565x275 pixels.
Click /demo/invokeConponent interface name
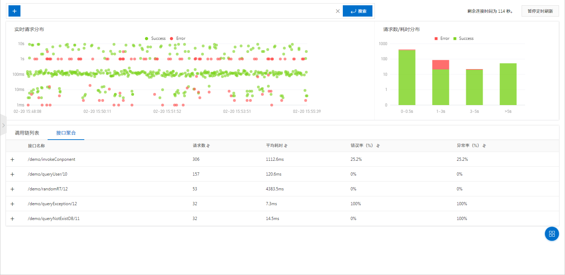(51, 159)
